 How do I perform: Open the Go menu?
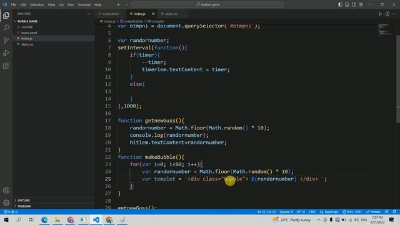point(61,4)
